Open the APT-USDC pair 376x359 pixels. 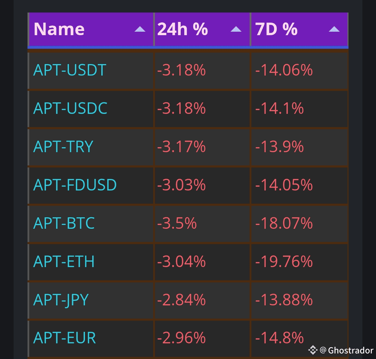tap(70, 109)
